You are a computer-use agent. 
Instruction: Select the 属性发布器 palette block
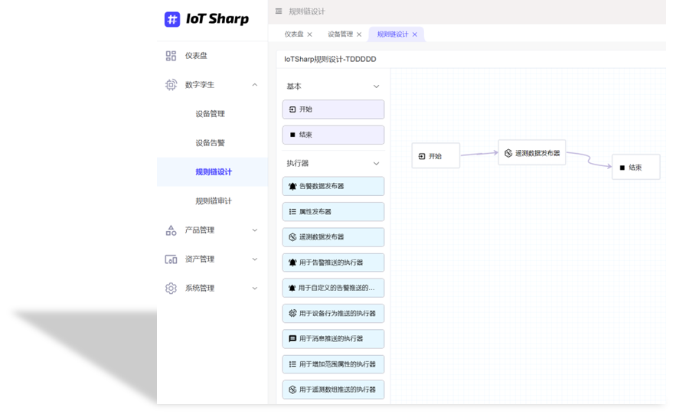(x=333, y=211)
